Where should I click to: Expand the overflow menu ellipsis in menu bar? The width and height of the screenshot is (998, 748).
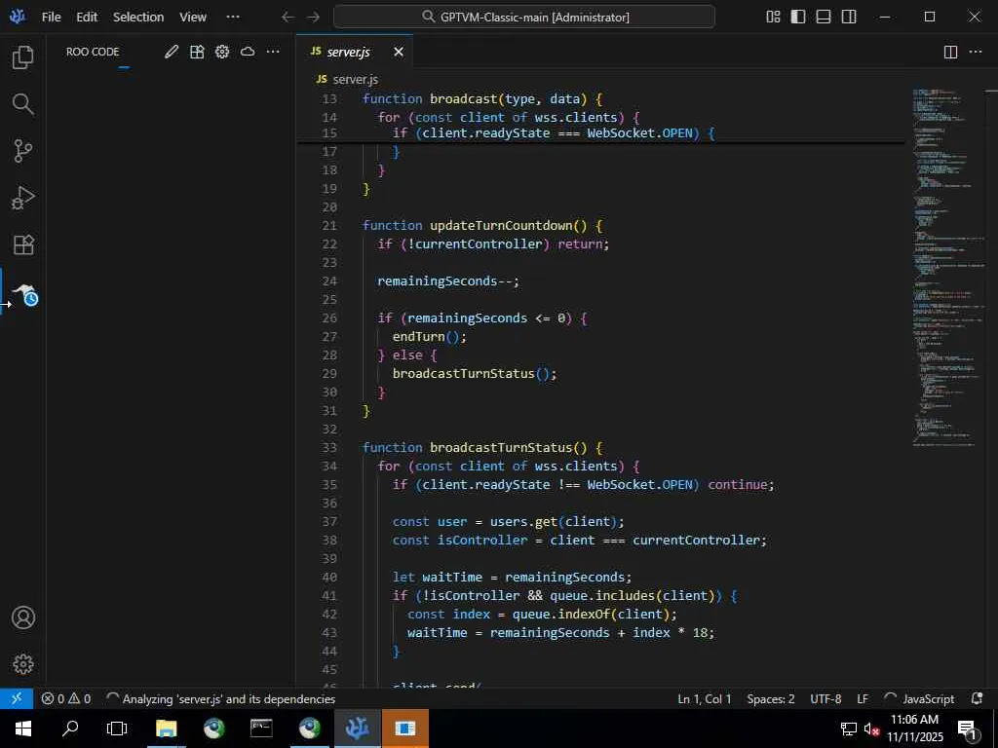233,18
